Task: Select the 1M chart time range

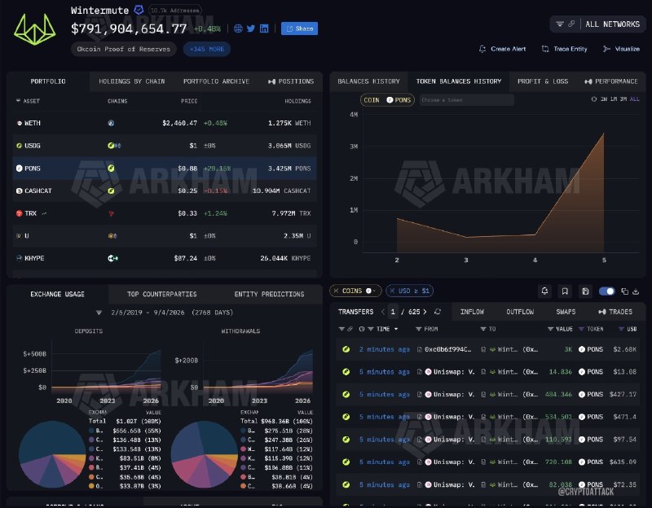Action: [614, 99]
